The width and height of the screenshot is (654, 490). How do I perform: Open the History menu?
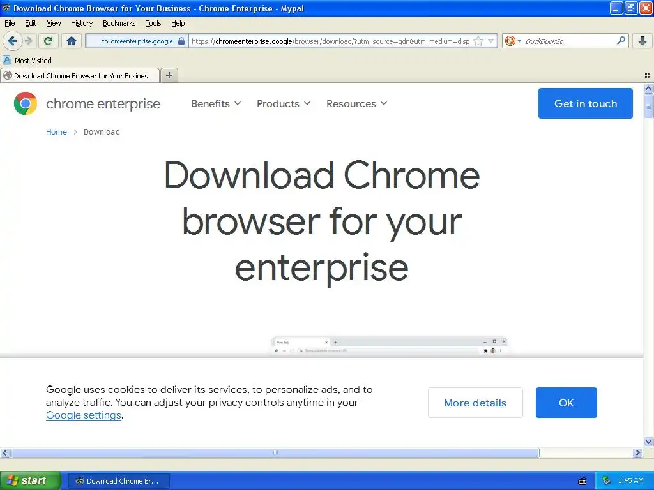coord(81,23)
